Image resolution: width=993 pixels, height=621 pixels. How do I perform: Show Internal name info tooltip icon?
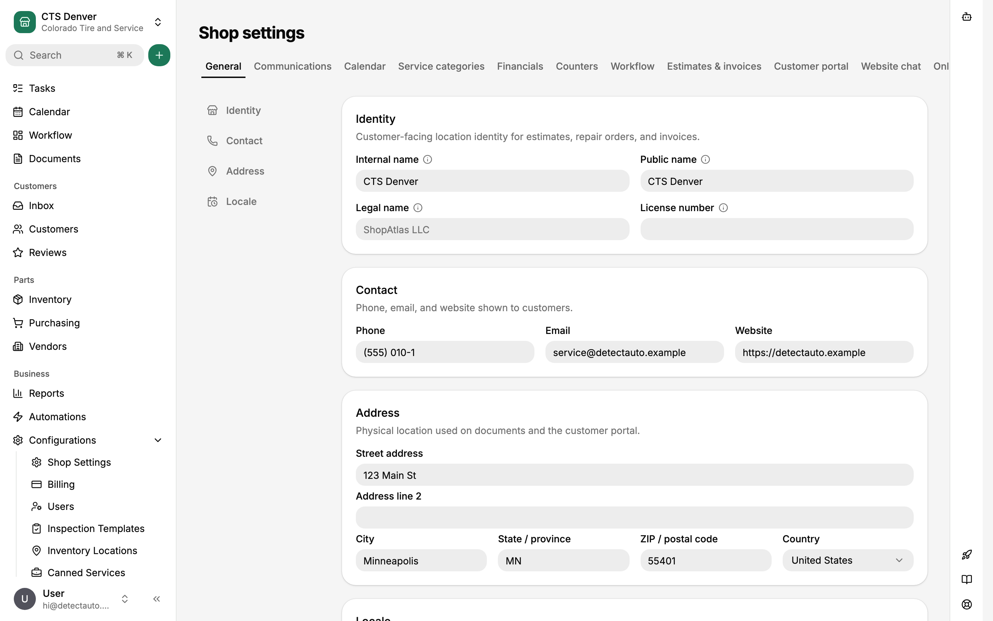click(428, 159)
